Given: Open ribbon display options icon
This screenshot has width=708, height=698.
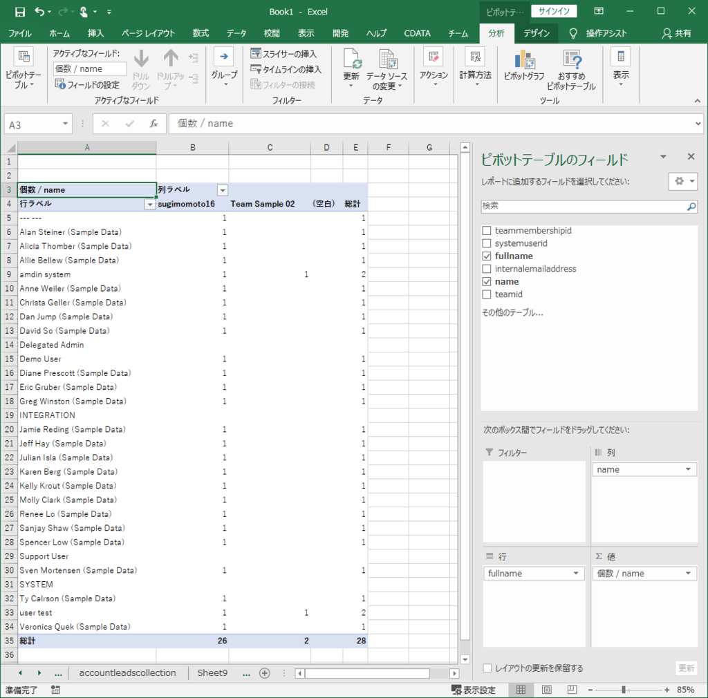Looking at the screenshot, I should [x=599, y=11].
